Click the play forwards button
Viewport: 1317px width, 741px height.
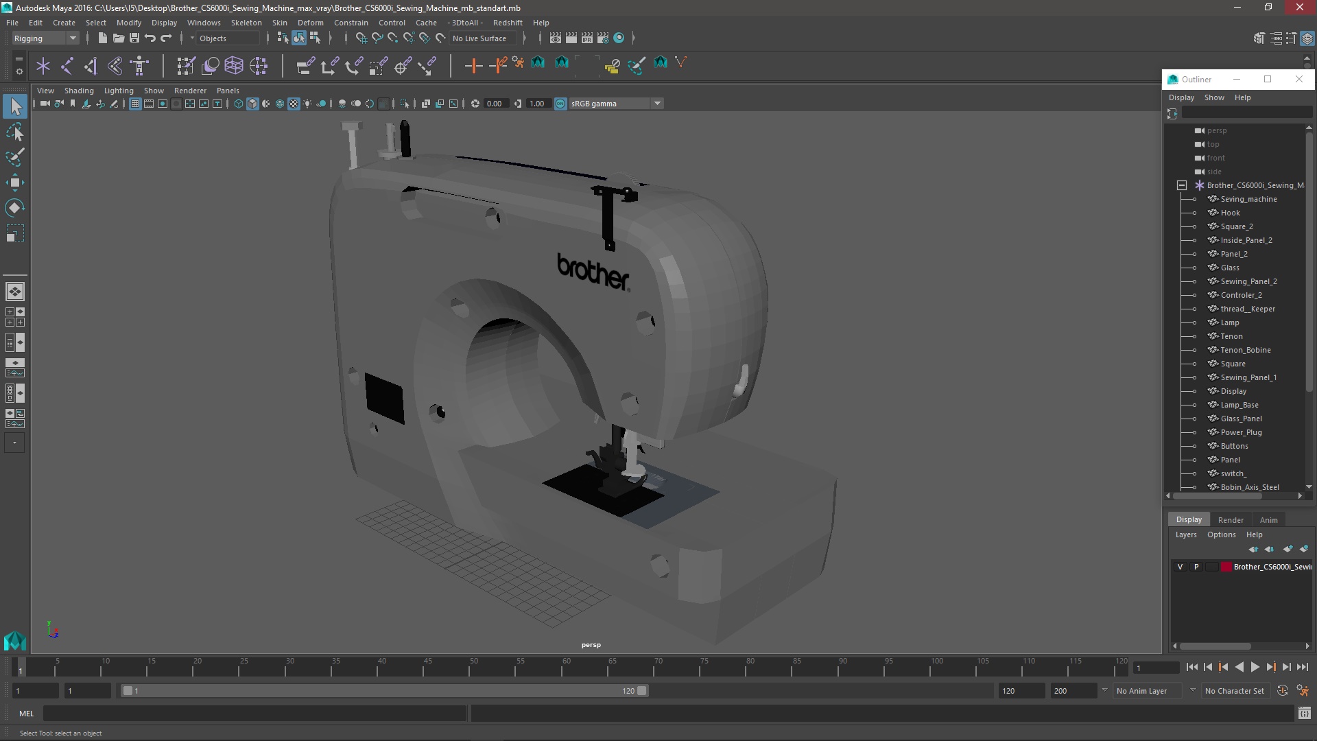(1255, 667)
